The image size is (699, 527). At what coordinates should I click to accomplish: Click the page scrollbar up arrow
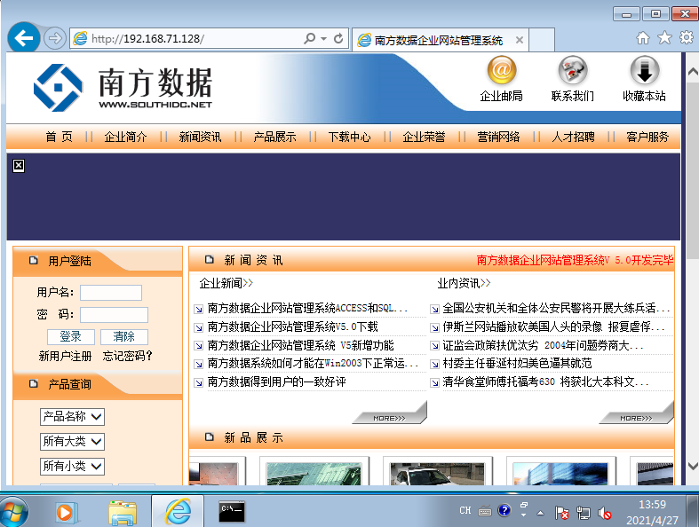point(693,72)
